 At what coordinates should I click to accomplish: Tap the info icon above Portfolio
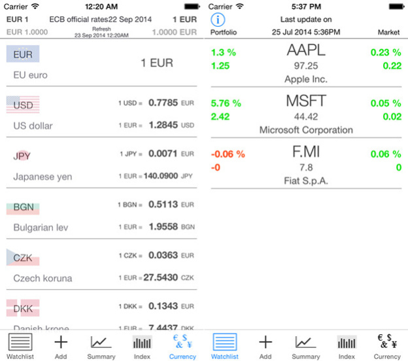point(218,20)
